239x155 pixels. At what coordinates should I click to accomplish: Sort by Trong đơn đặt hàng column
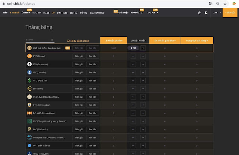pos(197,40)
